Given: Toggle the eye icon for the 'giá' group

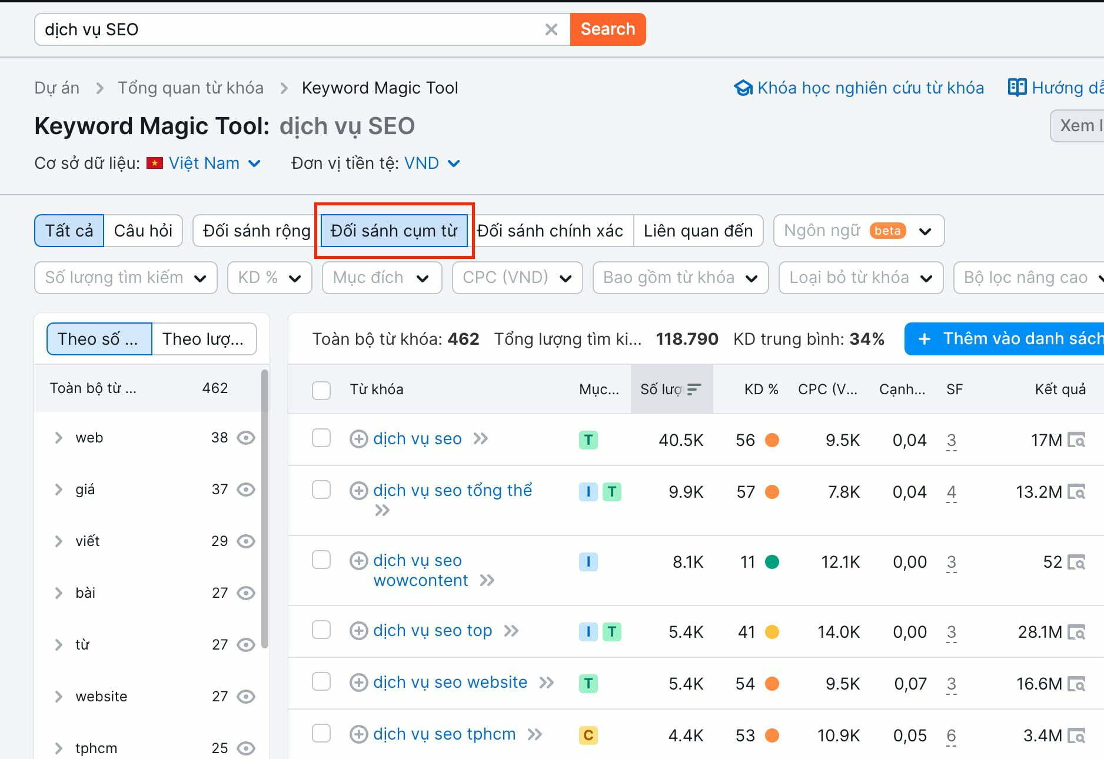Looking at the screenshot, I should [x=246, y=490].
